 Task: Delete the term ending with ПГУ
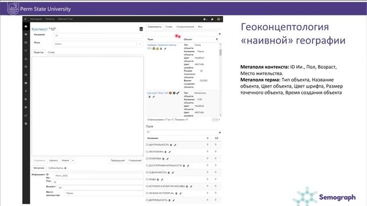(x=161, y=49)
